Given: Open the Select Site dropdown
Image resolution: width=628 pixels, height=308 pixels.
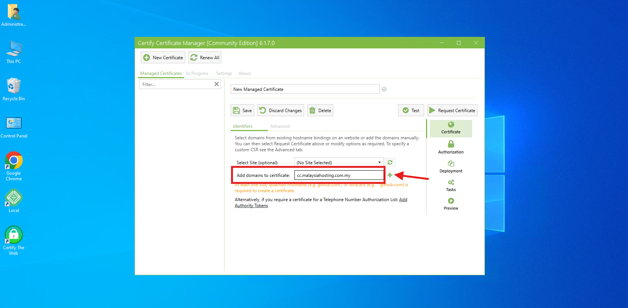Looking at the screenshot, I should click(x=339, y=162).
